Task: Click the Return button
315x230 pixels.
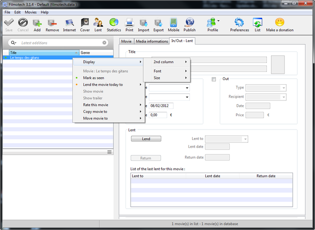Action: tap(145, 158)
